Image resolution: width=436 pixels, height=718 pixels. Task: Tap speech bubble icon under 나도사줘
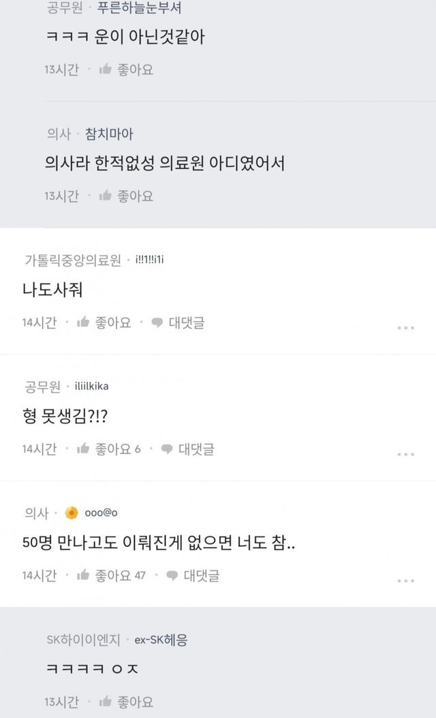click(157, 323)
